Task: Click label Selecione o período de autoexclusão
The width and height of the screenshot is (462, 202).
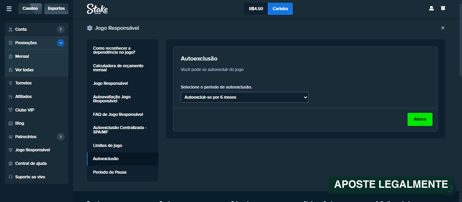Action: pyautogui.click(x=217, y=87)
